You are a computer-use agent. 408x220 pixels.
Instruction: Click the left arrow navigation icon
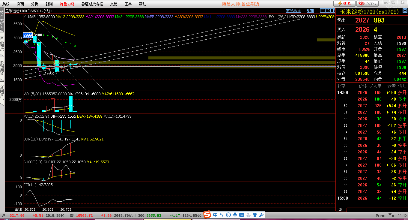(323, 11)
